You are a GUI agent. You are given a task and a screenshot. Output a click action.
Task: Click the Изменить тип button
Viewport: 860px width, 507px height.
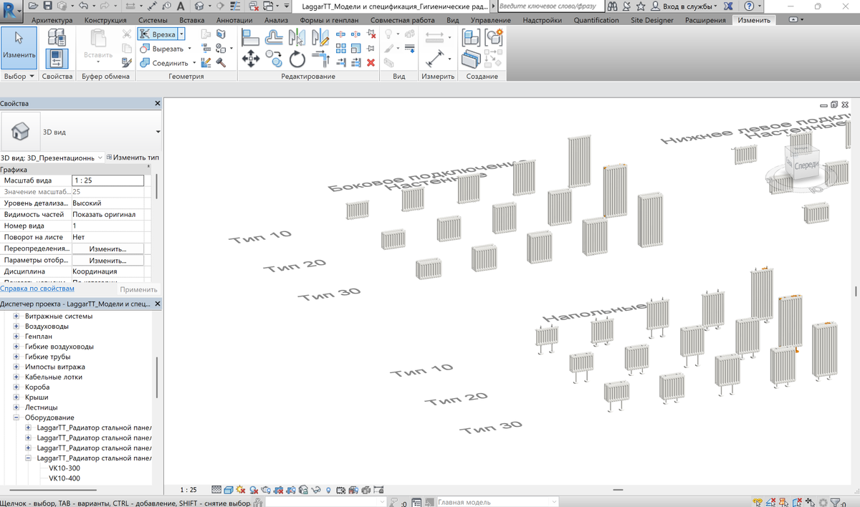[133, 158]
